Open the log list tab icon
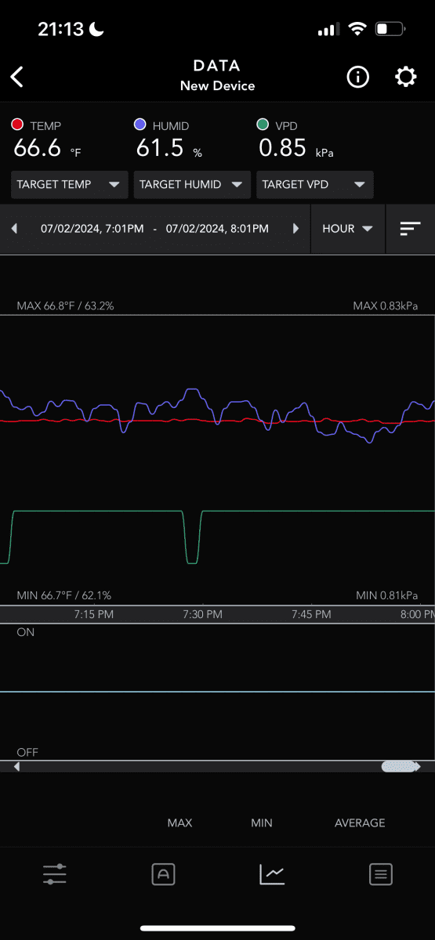 pyautogui.click(x=381, y=874)
